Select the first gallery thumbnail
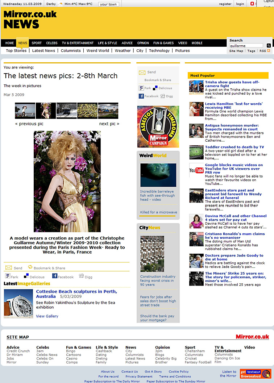Screen dimensions: 274x383 [25, 111]
